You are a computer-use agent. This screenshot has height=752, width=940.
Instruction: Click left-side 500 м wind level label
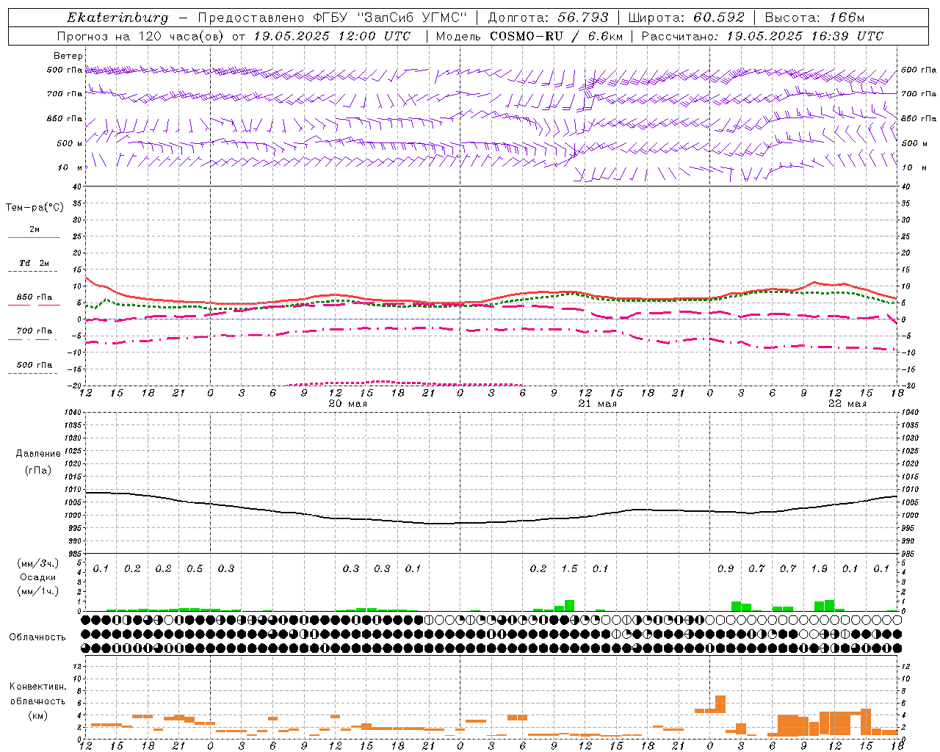(x=69, y=143)
